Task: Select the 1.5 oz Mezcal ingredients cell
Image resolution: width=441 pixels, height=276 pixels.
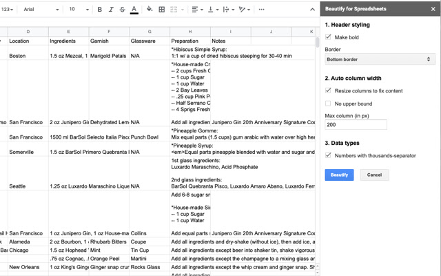Action: point(69,52)
